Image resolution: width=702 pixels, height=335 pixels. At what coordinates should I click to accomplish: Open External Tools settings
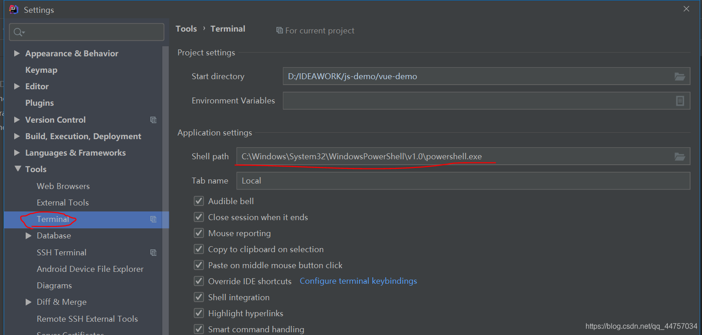63,203
